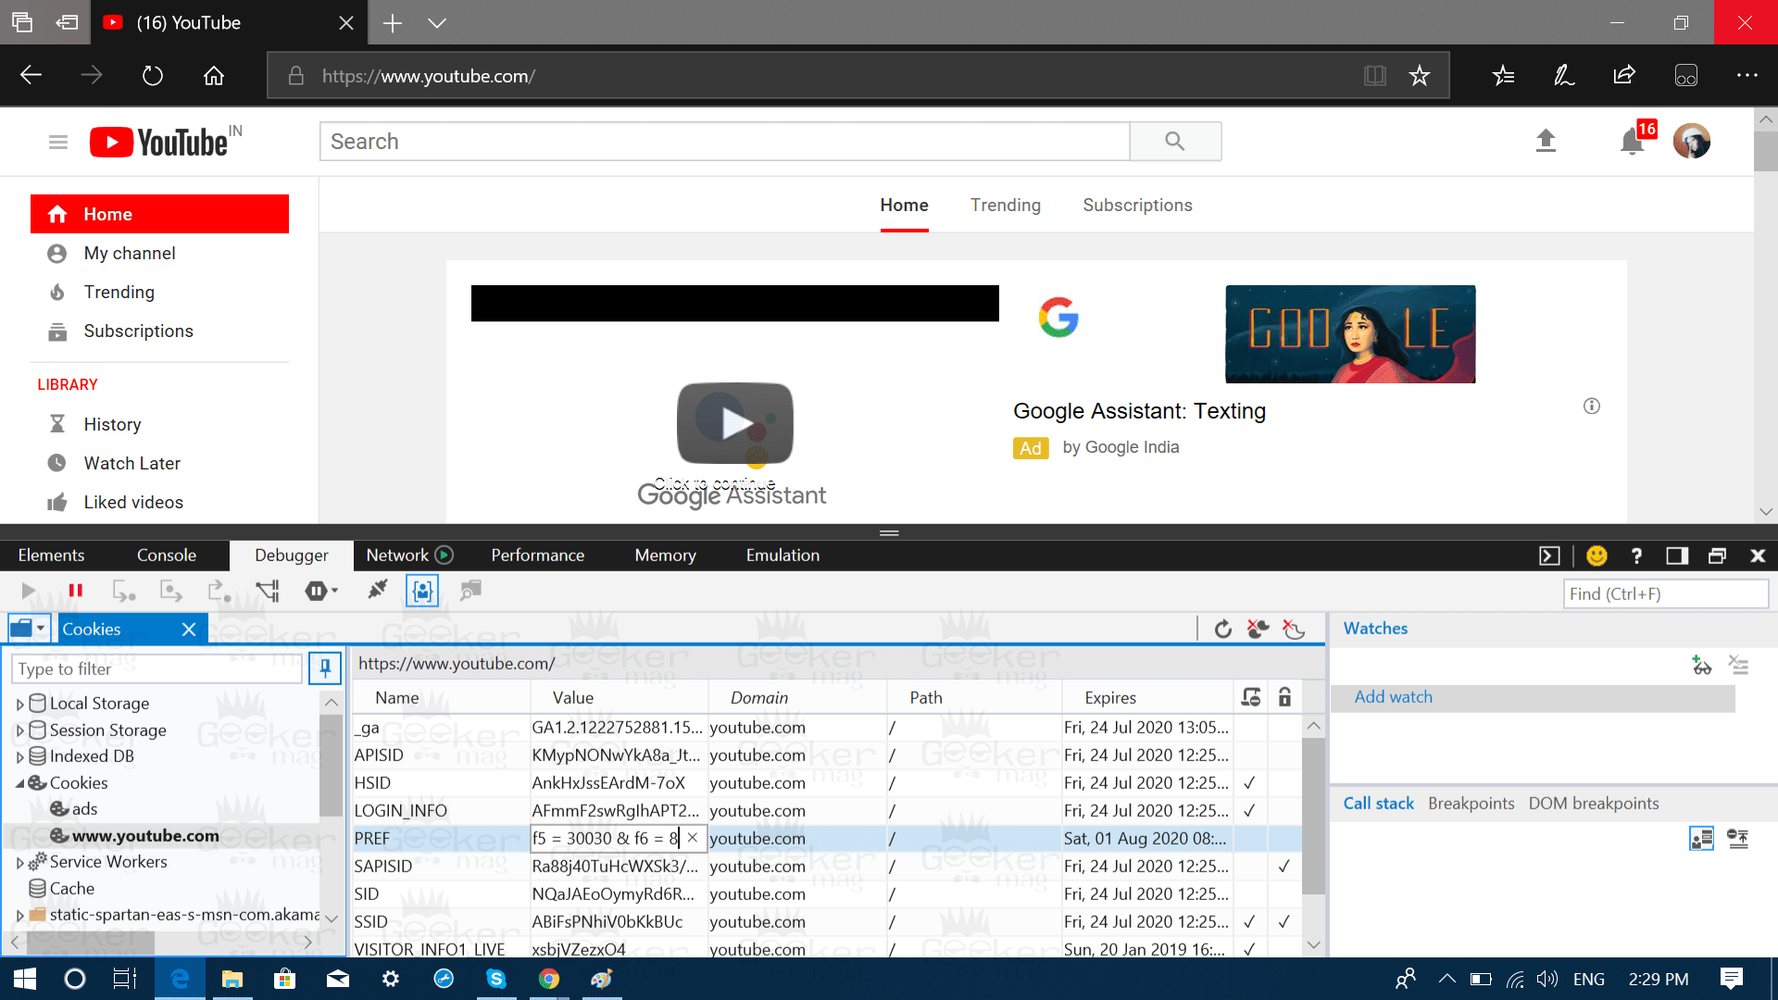Open the file picker folder dropdown
The width and height of the screenshot is (1778, 1000).
coord(28,629)
